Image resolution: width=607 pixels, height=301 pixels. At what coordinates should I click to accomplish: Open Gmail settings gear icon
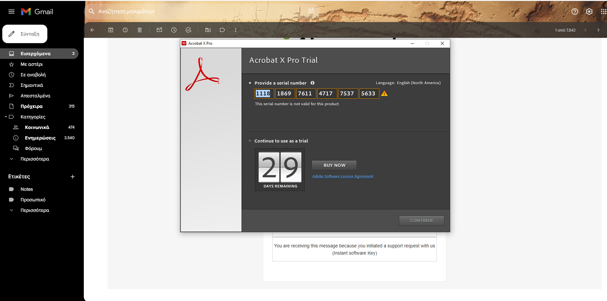pyautogui.click(x=589, y=12)
